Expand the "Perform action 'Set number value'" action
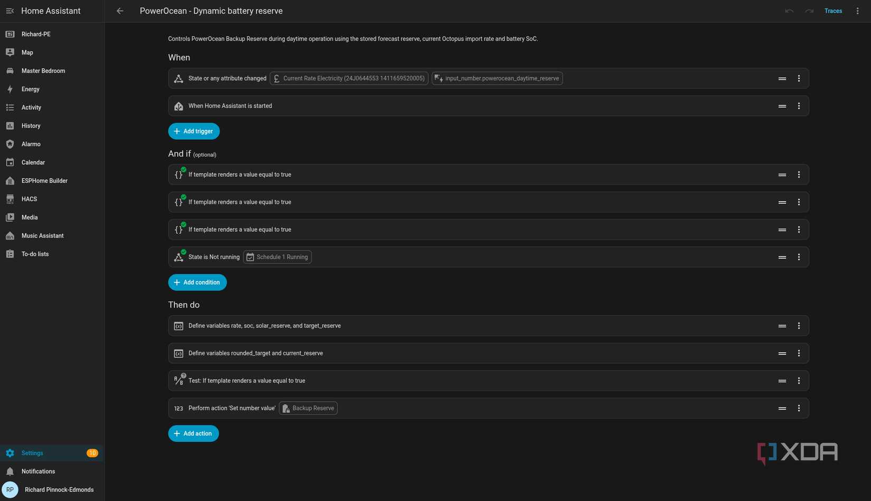The image size is (871, 501). [488, 408]
